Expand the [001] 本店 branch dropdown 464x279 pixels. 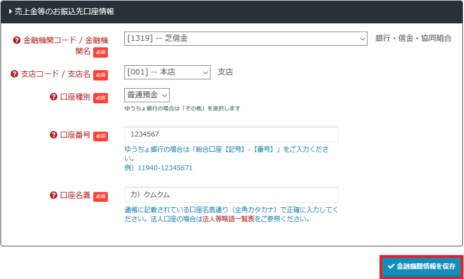coord(167,72)
